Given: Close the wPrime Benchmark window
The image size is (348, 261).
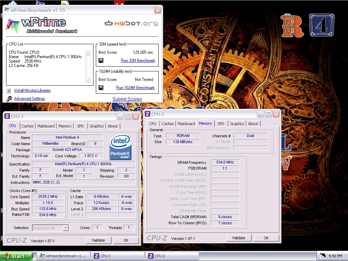Looking at the screenshot, I should click(x=158, y=10).
